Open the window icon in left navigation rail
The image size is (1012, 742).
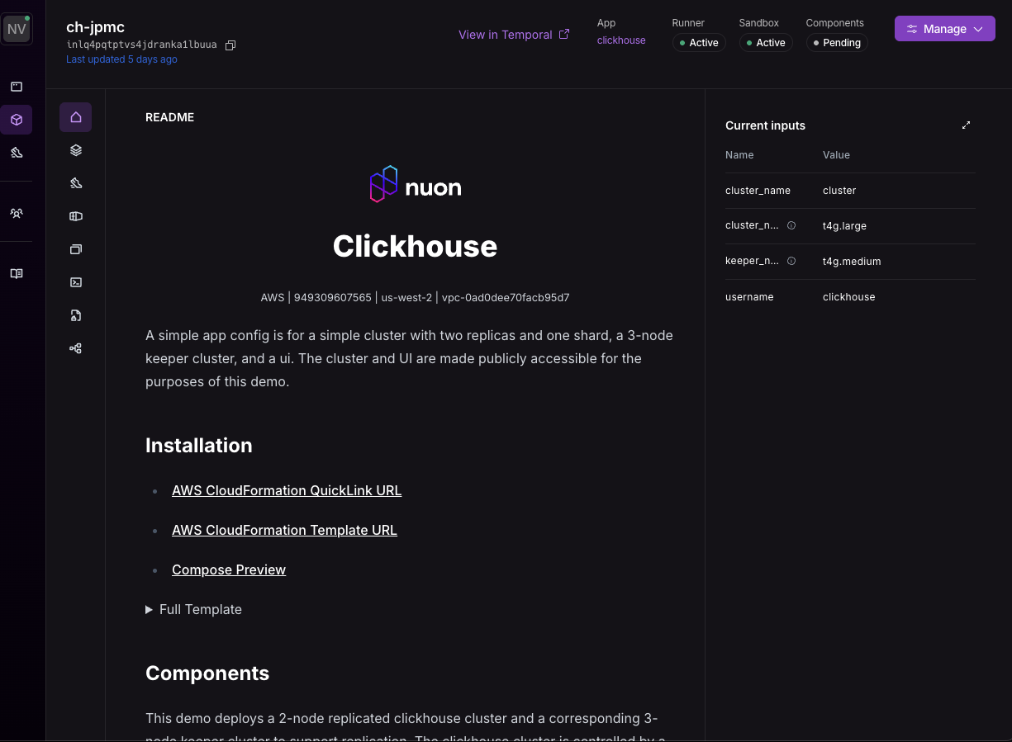tap(17, 87)
